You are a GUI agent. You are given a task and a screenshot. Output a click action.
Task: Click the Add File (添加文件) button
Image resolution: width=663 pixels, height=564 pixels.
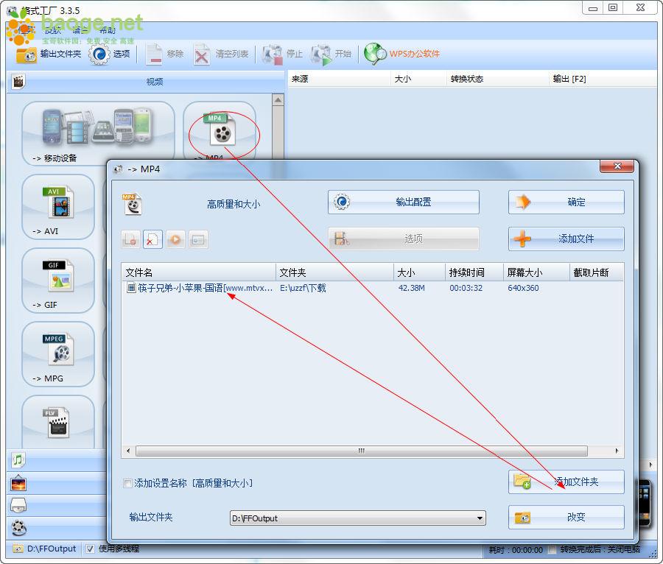click(566, 239)
